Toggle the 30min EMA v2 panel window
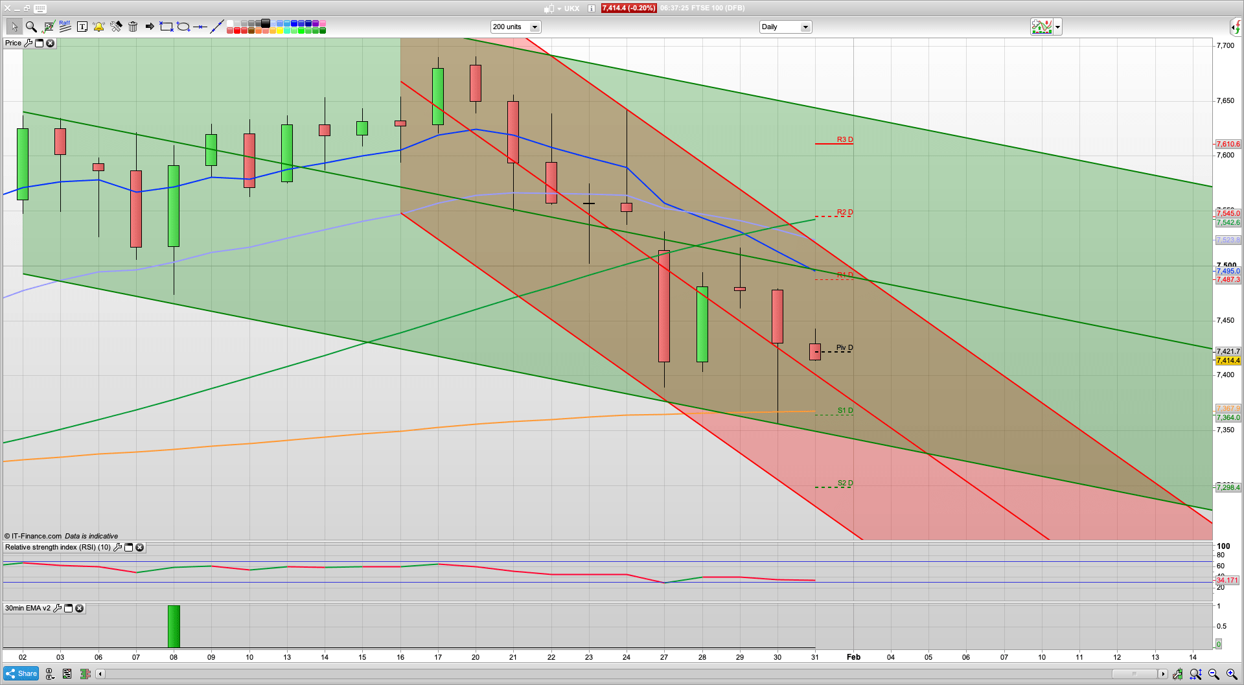The width and height of the screenshot is (1244, 685). click(69, 609)
